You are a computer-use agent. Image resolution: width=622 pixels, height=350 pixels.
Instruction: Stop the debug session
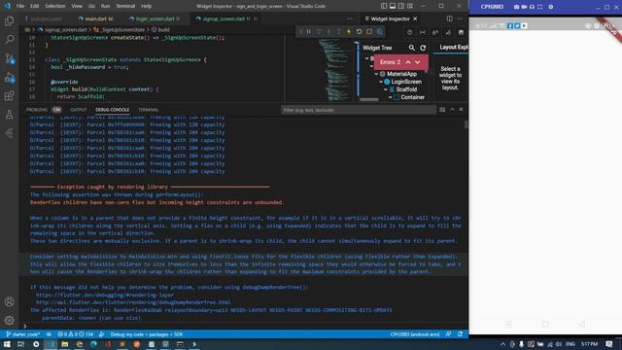[x=369, y=32]
